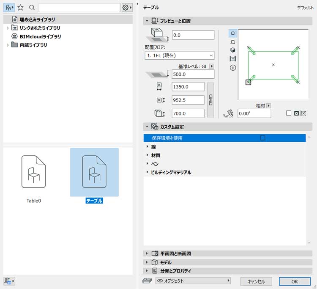
Task: Click the dashed anchor hotspot icon
Action: [303, 113]
